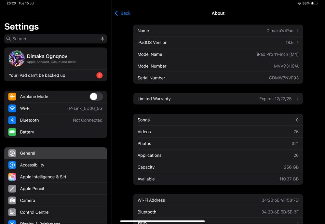Tap the Model Number MVV93HC/A value
The image size is (325, 224).
[286, 66]
